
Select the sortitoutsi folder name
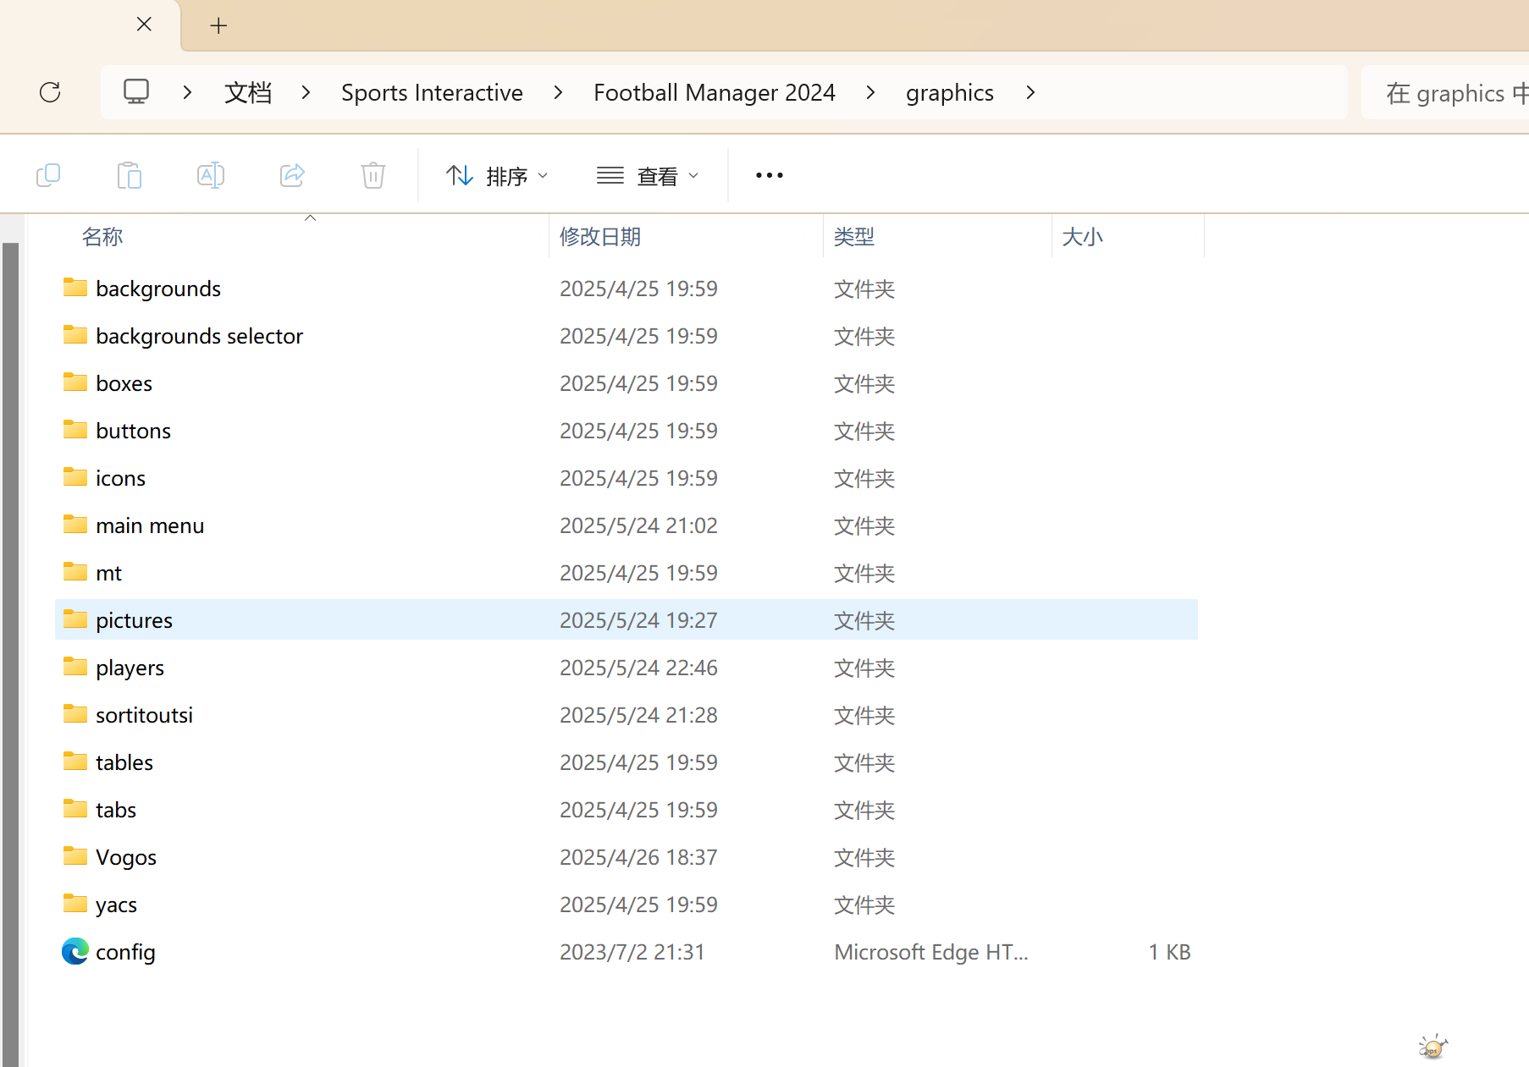(145, 715)
